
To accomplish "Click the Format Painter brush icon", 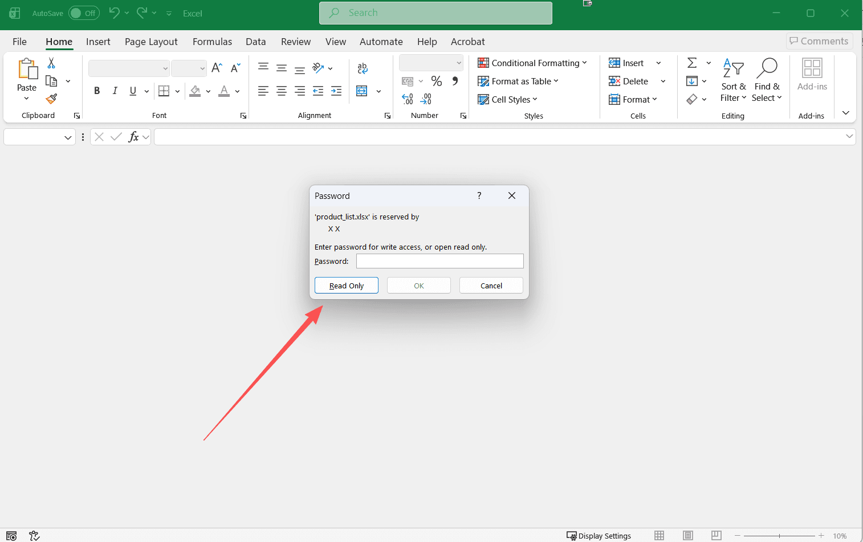I will [51, 99].
